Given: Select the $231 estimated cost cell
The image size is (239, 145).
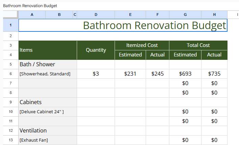Looking at the screenshot, I should pyautogui.click(x=130, y=74).
